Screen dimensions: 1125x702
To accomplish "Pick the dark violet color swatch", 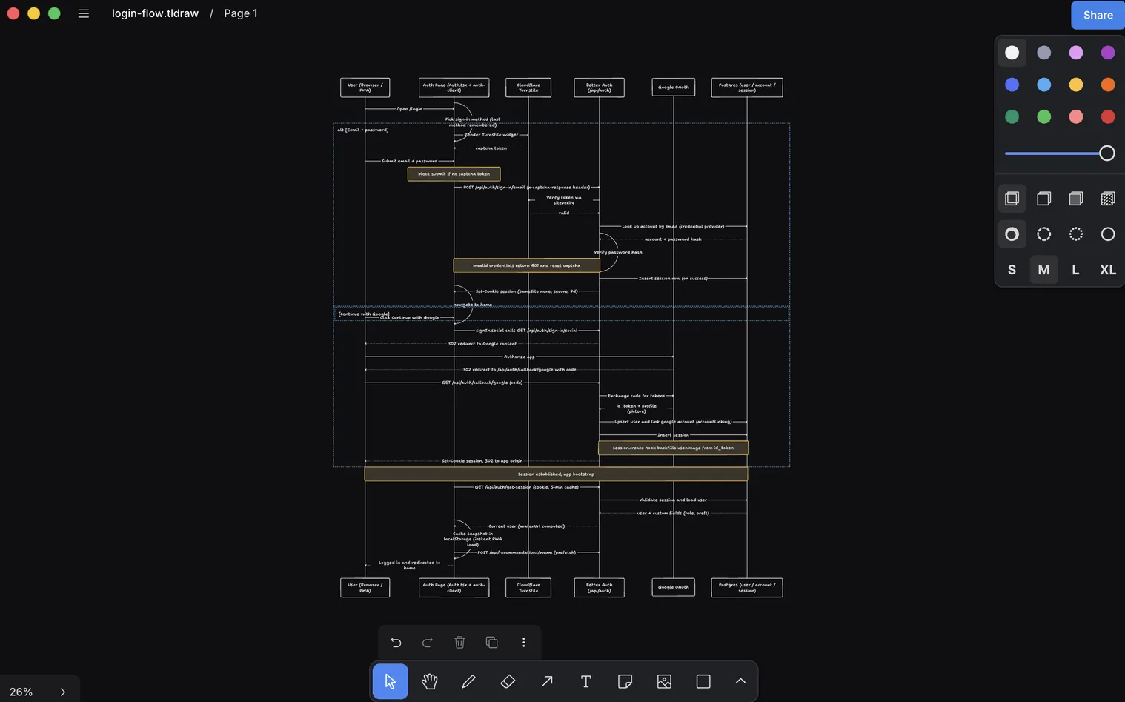I will point(1108,53).
